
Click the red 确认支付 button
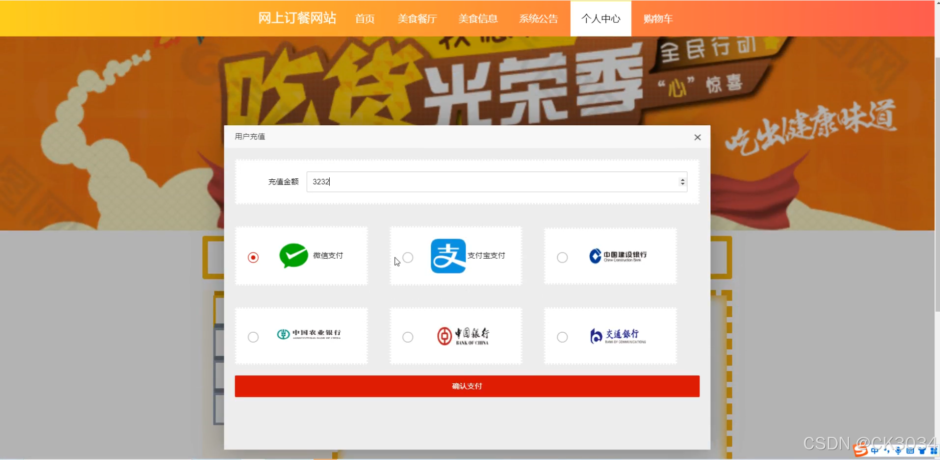click(467, 386)
